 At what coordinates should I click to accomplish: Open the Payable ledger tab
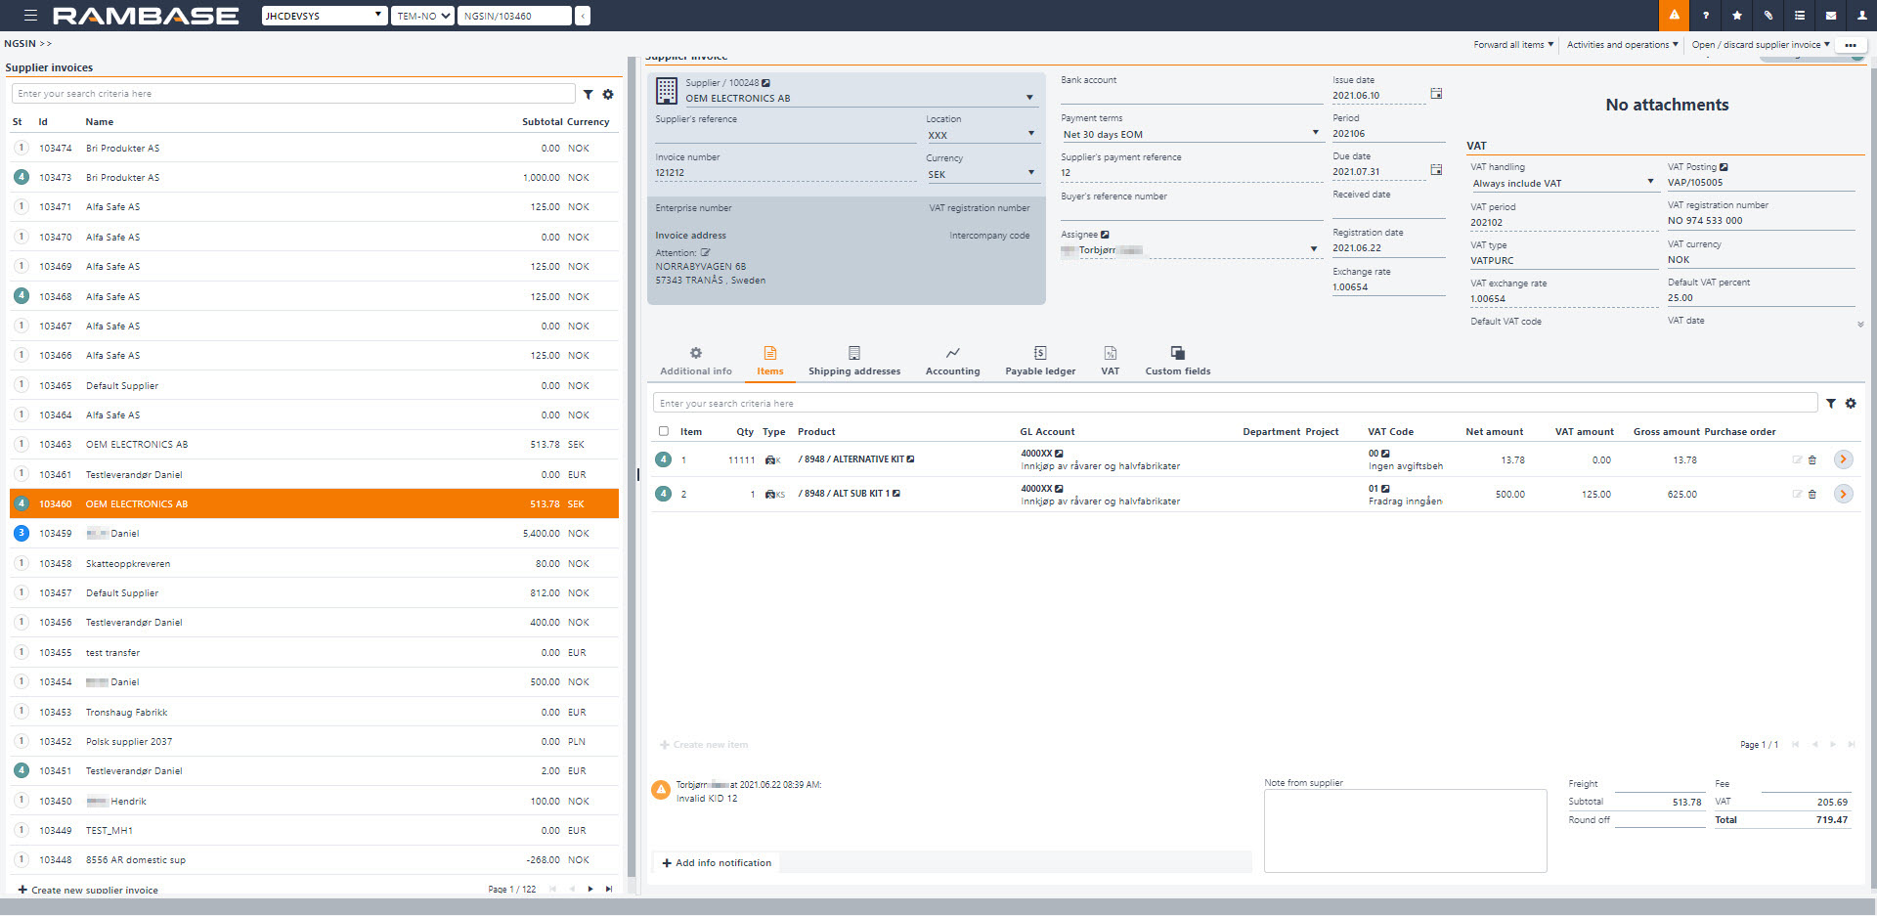(x=1040, y=360)
